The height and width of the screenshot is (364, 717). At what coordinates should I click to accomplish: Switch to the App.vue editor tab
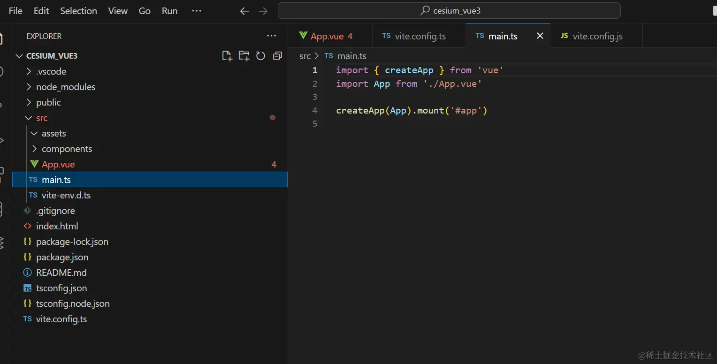(330, 36)
